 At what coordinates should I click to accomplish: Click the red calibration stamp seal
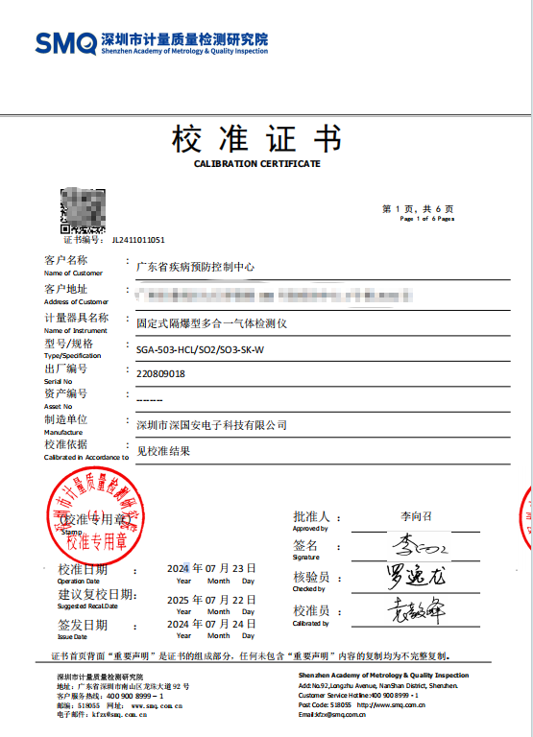95,515
